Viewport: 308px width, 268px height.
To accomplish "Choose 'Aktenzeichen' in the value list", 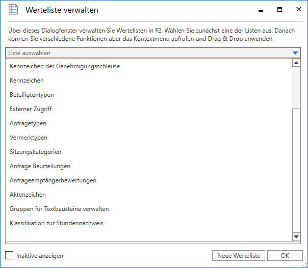I will pos(28,195).
